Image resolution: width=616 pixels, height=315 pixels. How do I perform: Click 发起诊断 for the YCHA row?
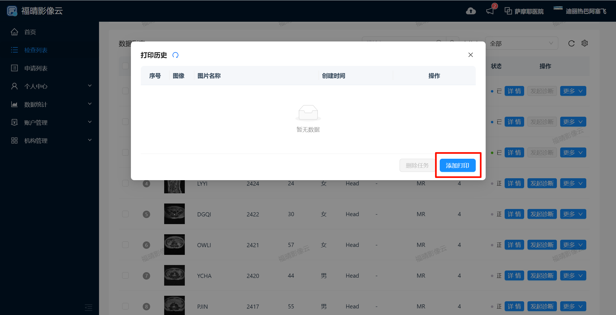tap(542, 276)
